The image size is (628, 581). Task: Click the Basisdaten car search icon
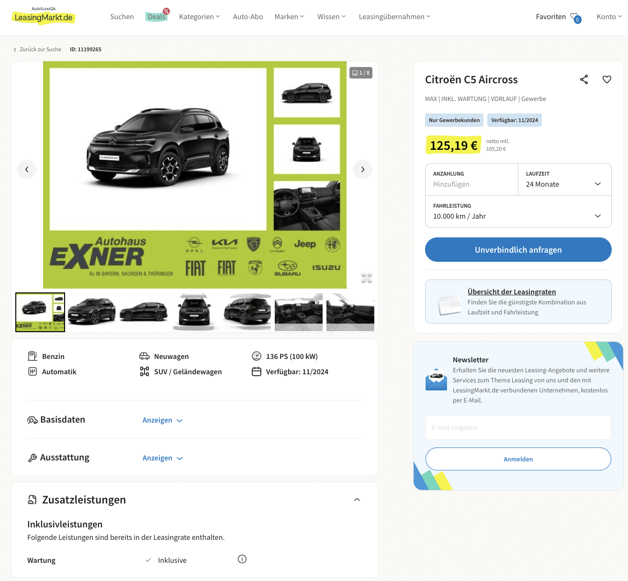click(x=33, y=420)
